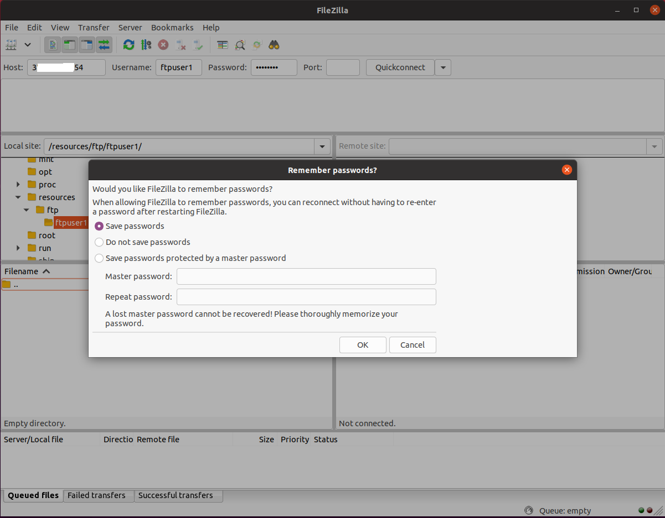Open the Site Manager dropdown arrow
This screenshot has height=518, width=665.
point(28,44)
